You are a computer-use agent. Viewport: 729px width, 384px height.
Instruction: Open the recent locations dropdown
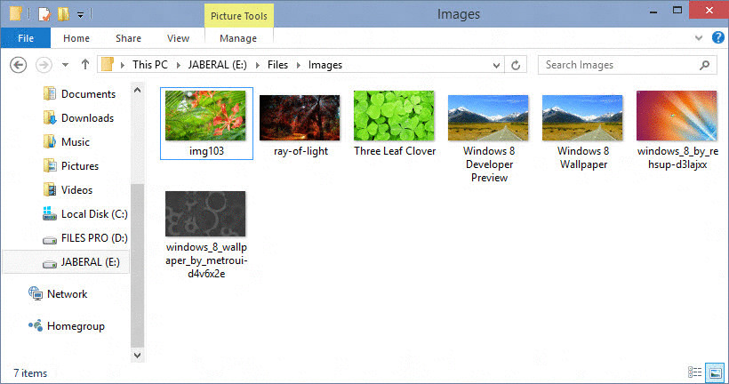pos(66,65)
